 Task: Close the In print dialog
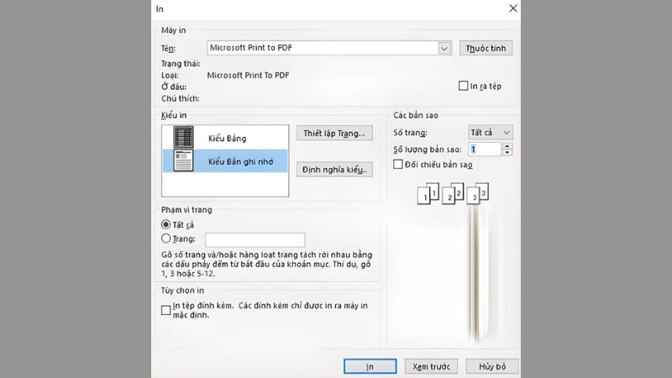pos(512,8)
